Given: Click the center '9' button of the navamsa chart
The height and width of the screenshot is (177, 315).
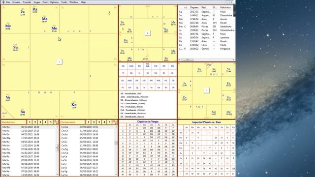Looking at the screenshot, I should point(148,33).
